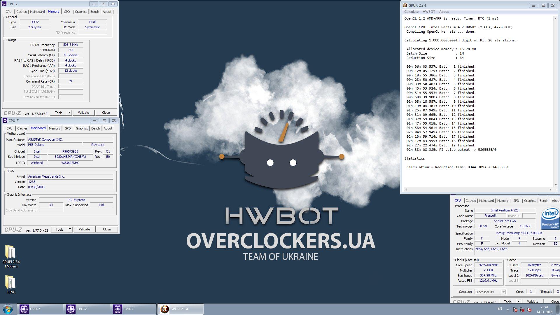Open GPUPi 2.3.4 Modern desktop folder
Image resolution: width=560 pixels, height=315 pixels.
[x=11, y=256]
